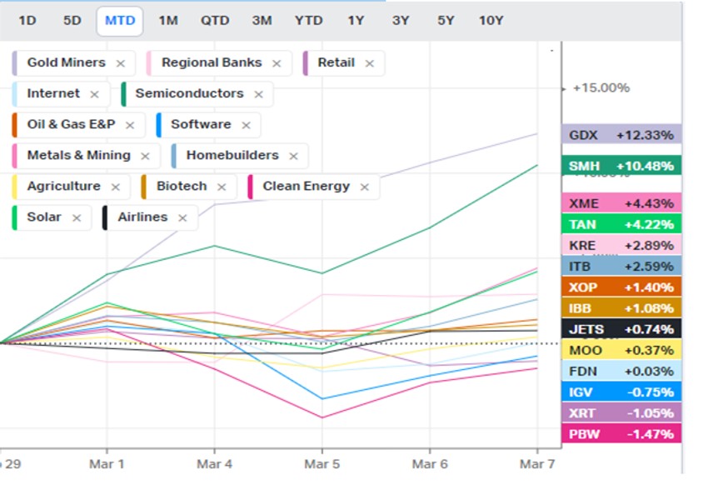
Task: Click the XME +4.43% badge
Action: pos(621,203)
